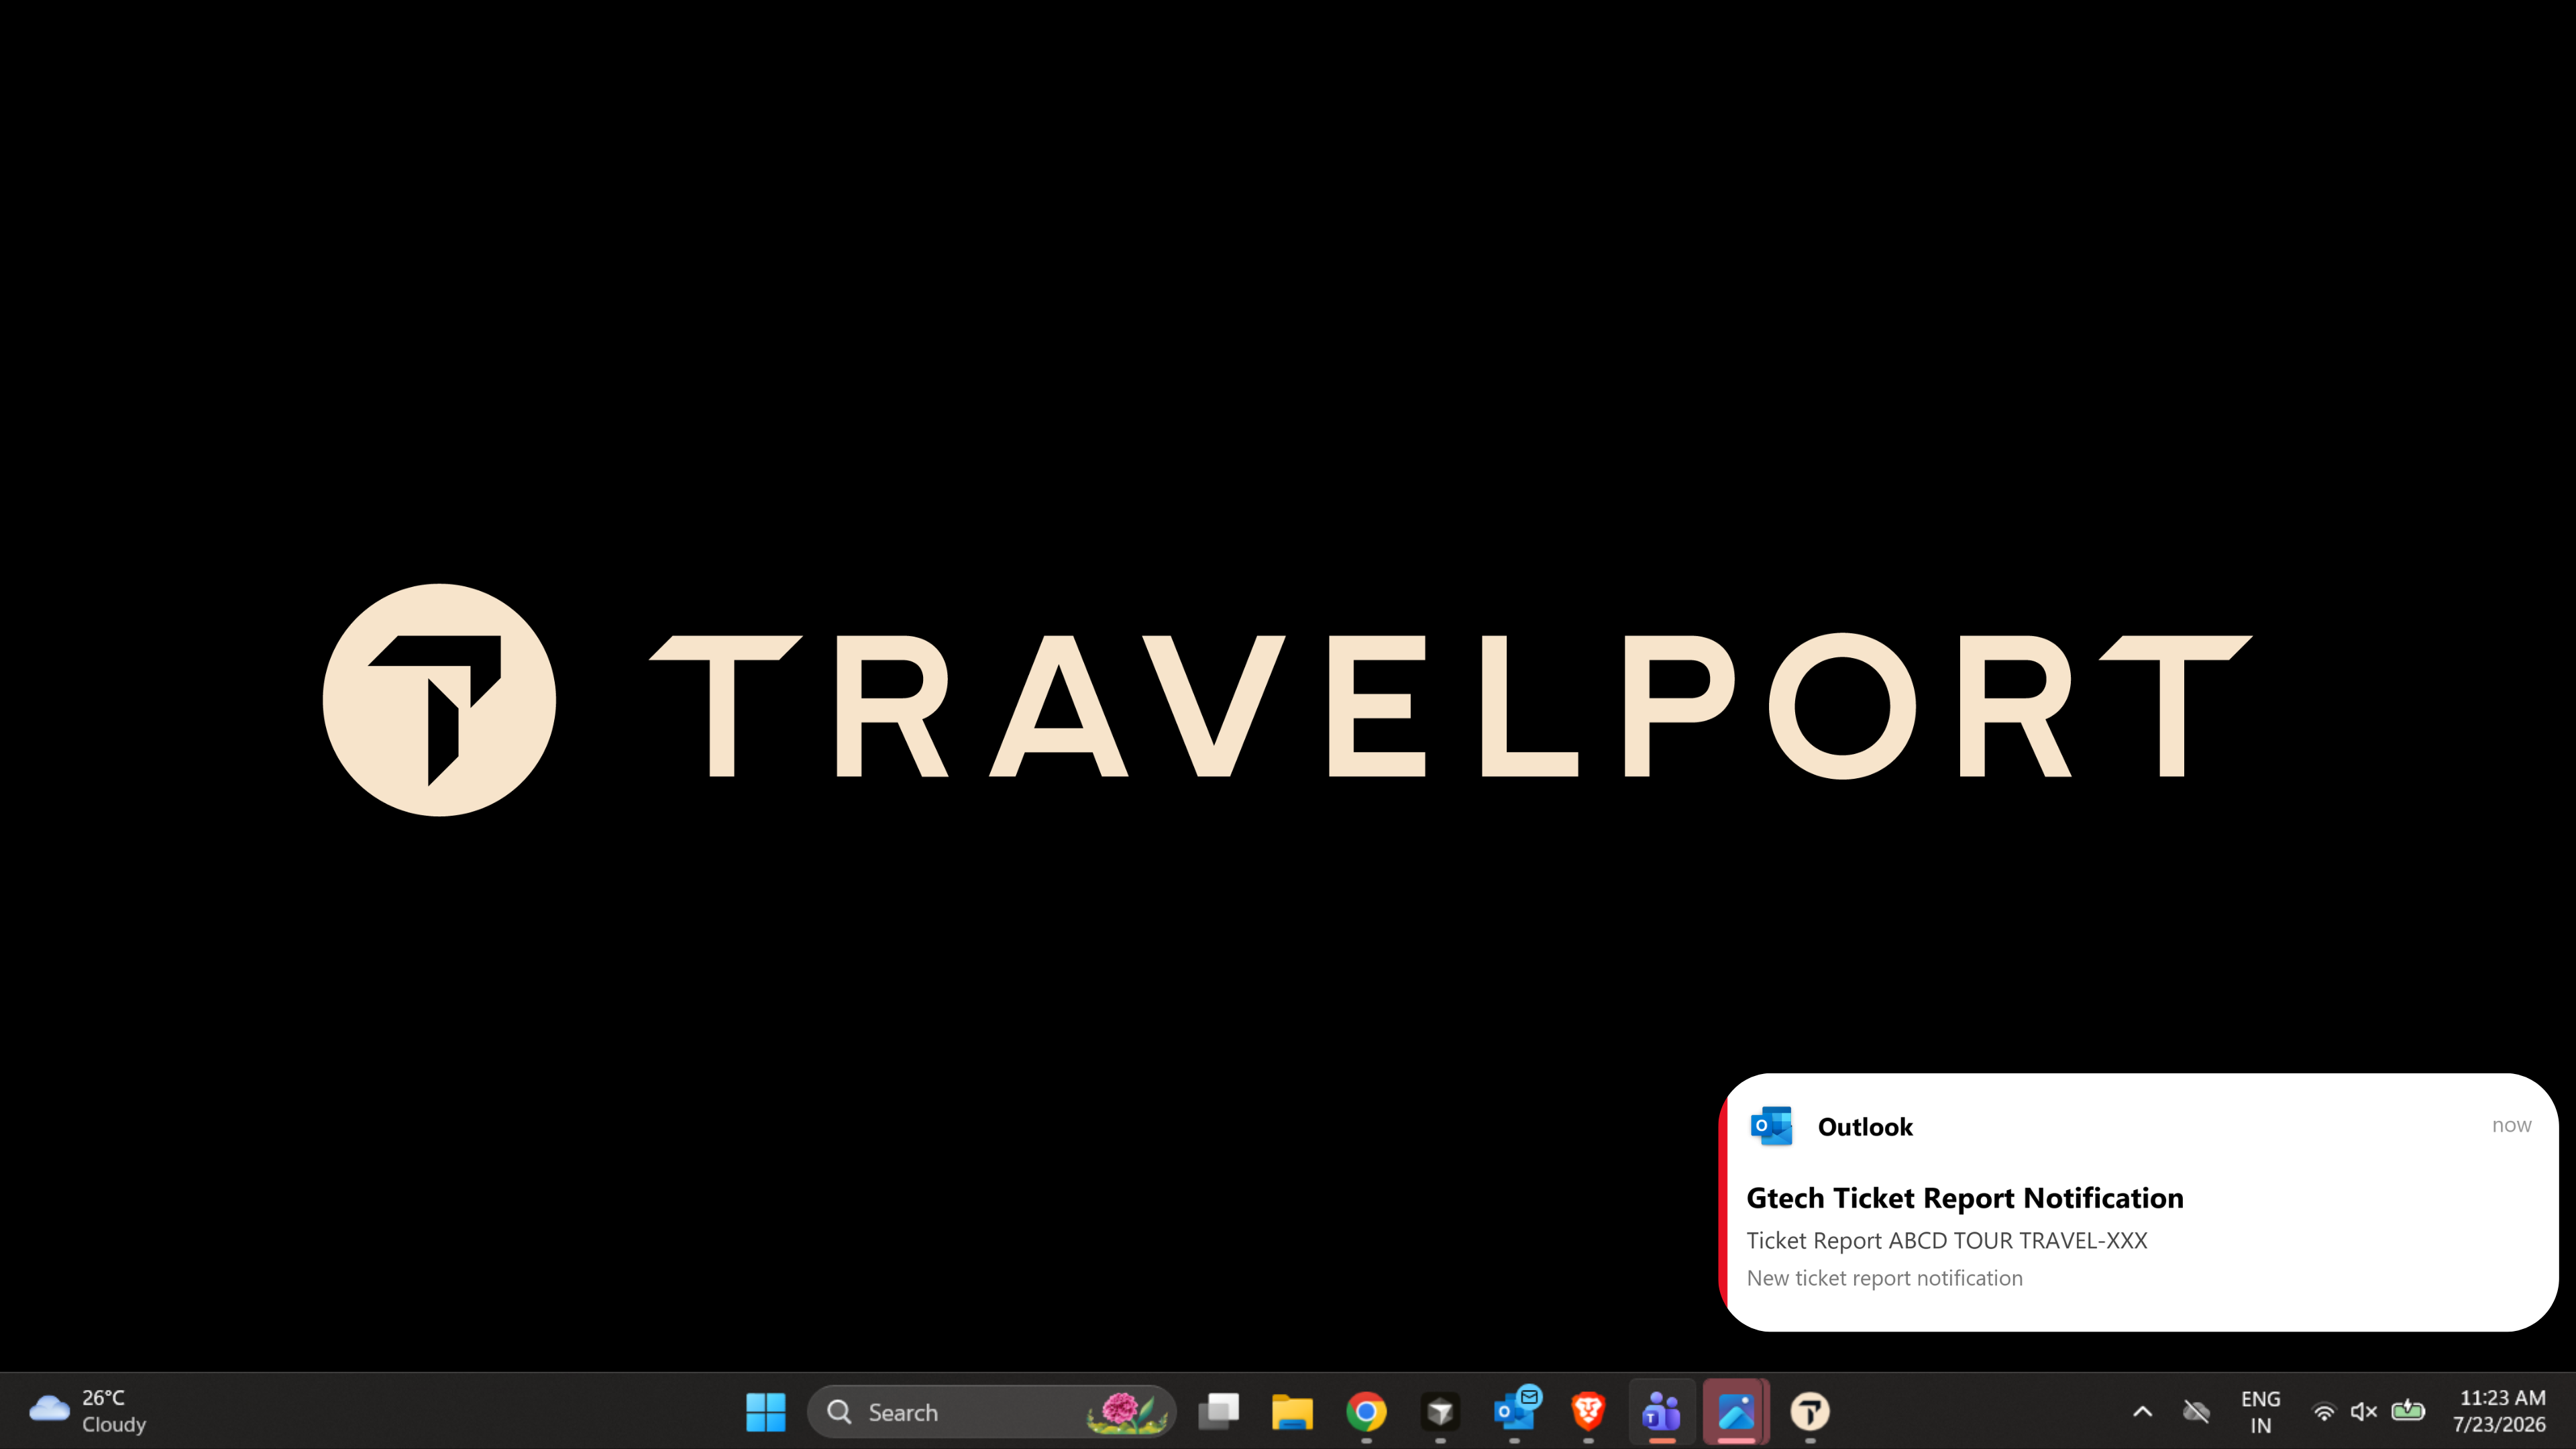Open the Photos app taskbar icon
2576x1449 pixels.
1736,1412
